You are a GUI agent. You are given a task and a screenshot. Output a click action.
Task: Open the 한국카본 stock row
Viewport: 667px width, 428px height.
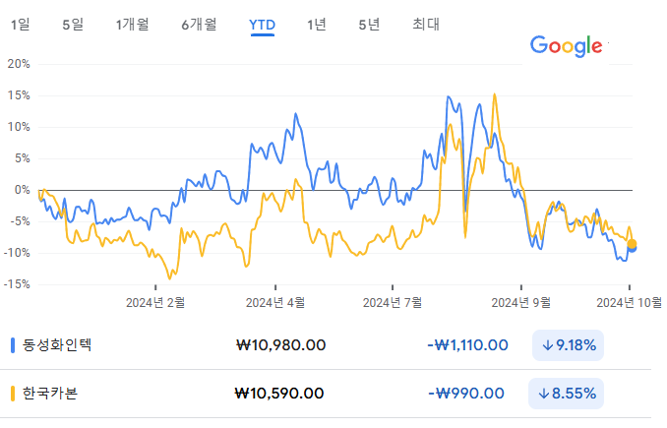(326, 394)
